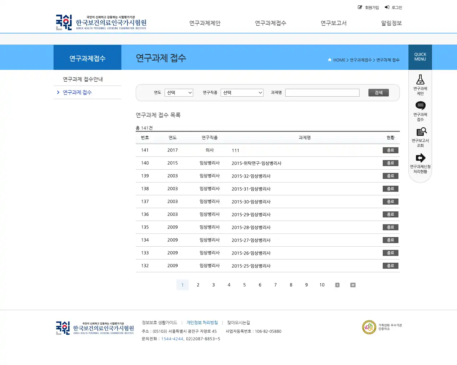Open task 2015-위탁연구-임상병리사
This screenshot has height=365, width=457.
point(256,163)
